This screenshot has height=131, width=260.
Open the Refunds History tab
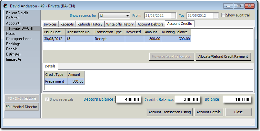(x=90, y=24)
